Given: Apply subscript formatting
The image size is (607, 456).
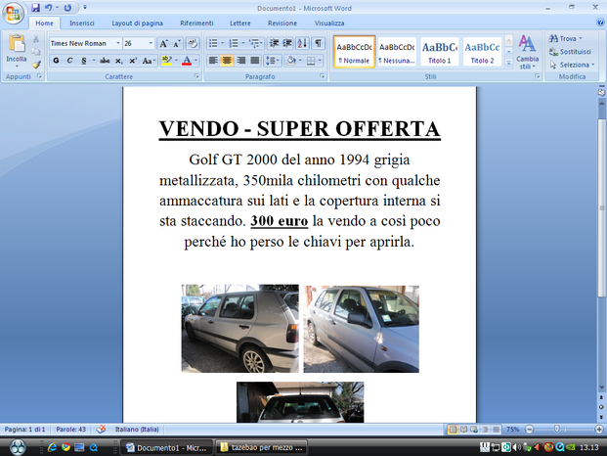Looking at the screenshot, I should click(x=119, y=61).
